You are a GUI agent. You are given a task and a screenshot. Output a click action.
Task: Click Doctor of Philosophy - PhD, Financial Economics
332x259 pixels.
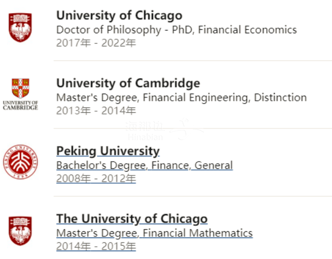click(x=177, y=30)
